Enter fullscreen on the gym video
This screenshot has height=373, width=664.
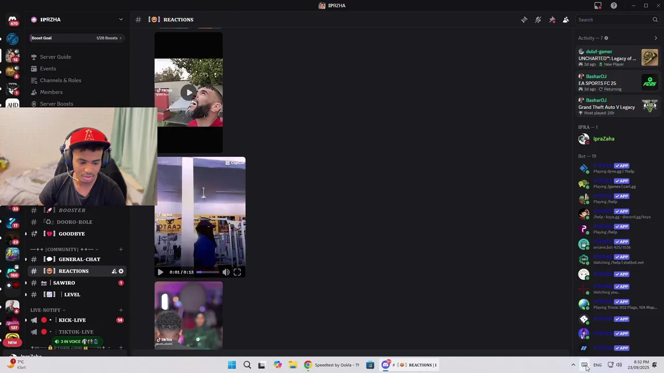[237, 272]
